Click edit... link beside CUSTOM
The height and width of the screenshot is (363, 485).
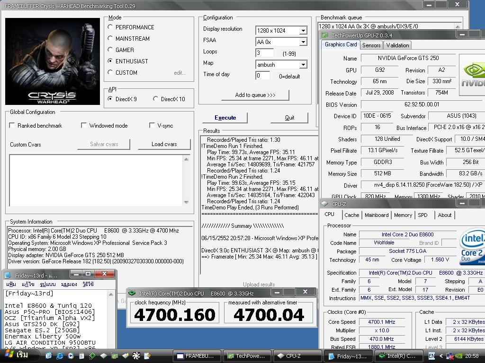click(180, 73)
